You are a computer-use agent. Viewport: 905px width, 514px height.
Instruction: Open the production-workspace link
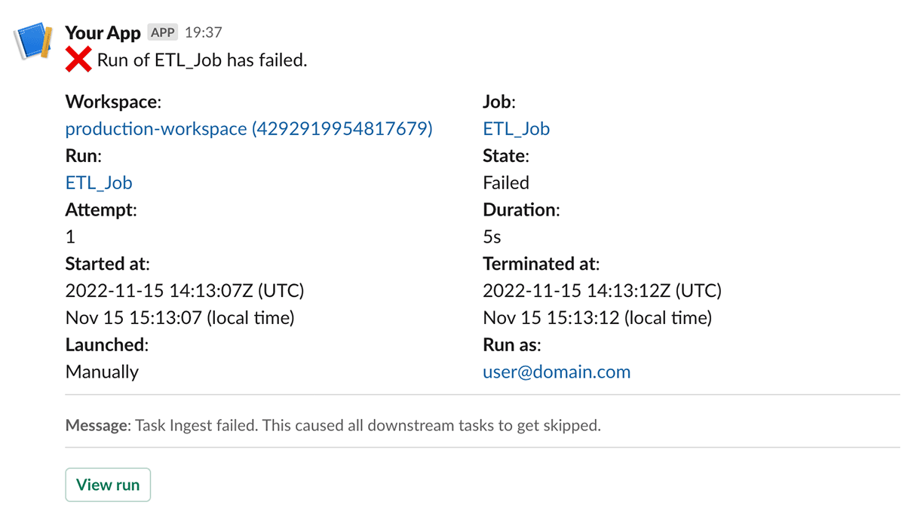pos(249,129)
